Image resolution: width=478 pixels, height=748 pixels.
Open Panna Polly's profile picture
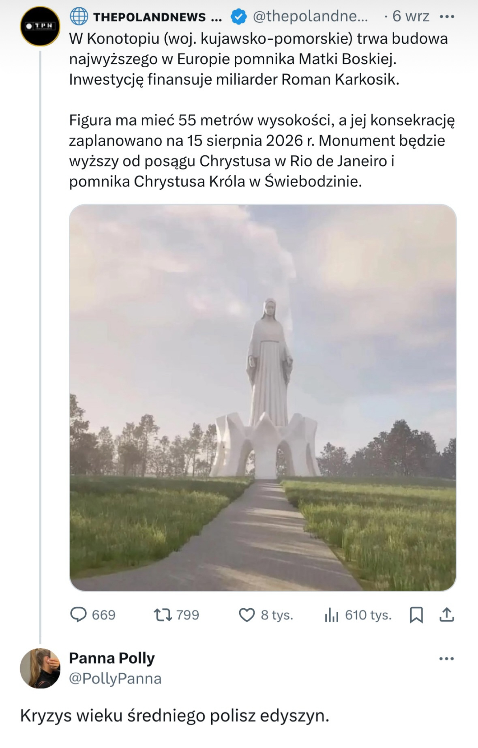coord(40,668)
